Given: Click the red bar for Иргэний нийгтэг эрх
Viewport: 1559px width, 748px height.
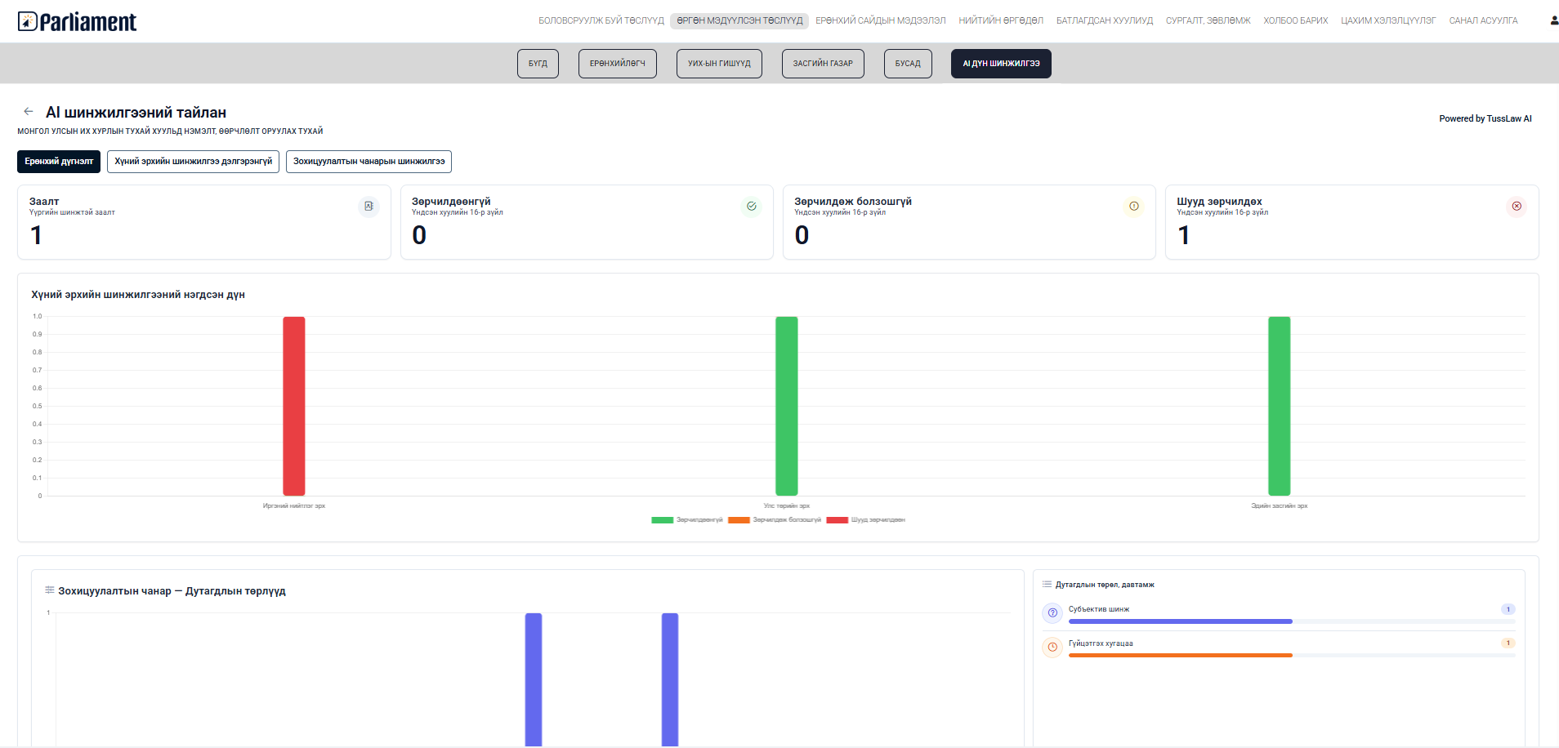Looking at the screenshot, I should pyautogui.click(x=294, y=406).
